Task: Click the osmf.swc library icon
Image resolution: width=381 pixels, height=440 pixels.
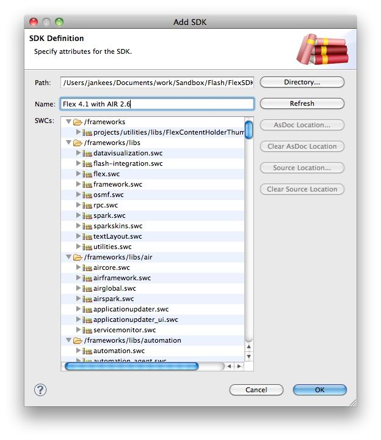Action: [x=87, y=195]
